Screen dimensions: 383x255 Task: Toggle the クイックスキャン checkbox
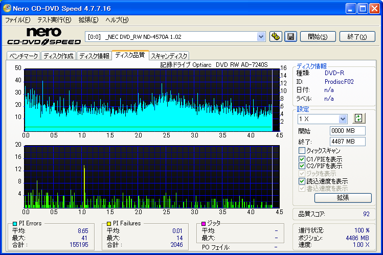pos(302,150)
